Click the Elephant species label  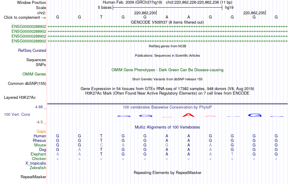pos(39,154)
